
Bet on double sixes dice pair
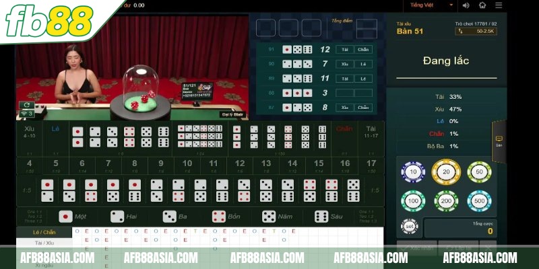[164, 137]
